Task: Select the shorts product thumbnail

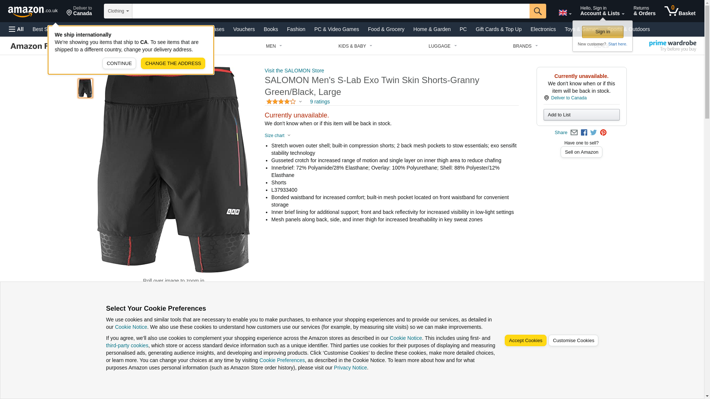Action: pos(85,88)
